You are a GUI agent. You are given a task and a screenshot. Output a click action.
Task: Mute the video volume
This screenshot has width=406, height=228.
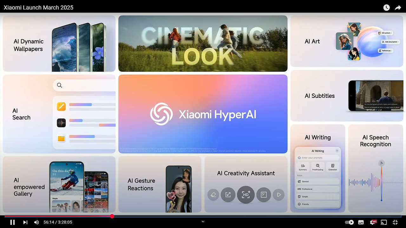point(36,222)
